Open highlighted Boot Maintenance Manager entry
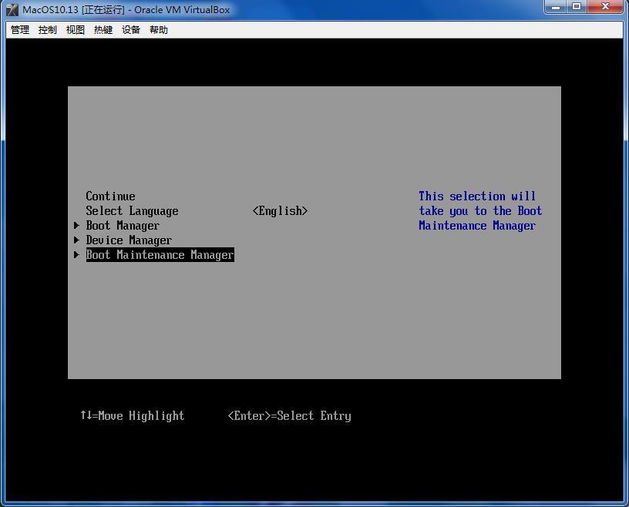Viewport: 629px width, 507px height. (x=160, y=255)
